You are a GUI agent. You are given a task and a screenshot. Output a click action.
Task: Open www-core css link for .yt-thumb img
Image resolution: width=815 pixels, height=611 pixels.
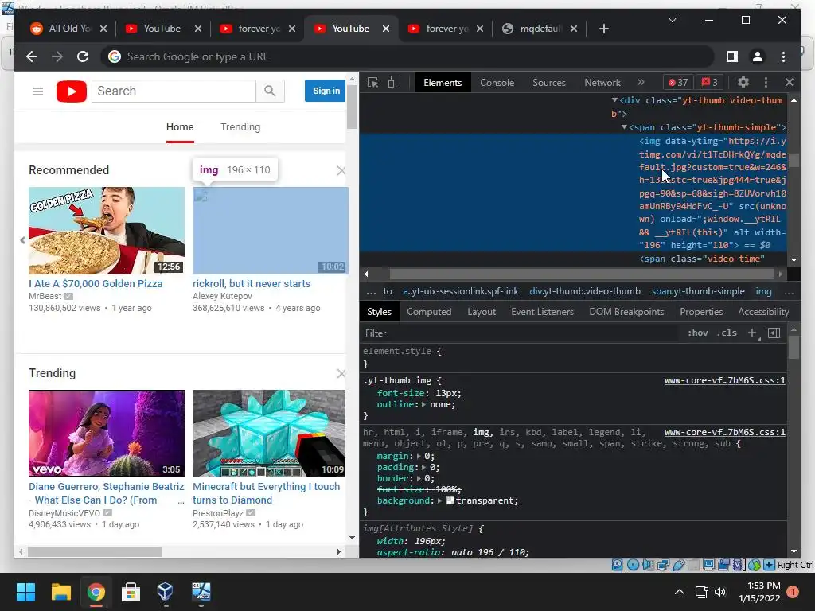724,380
